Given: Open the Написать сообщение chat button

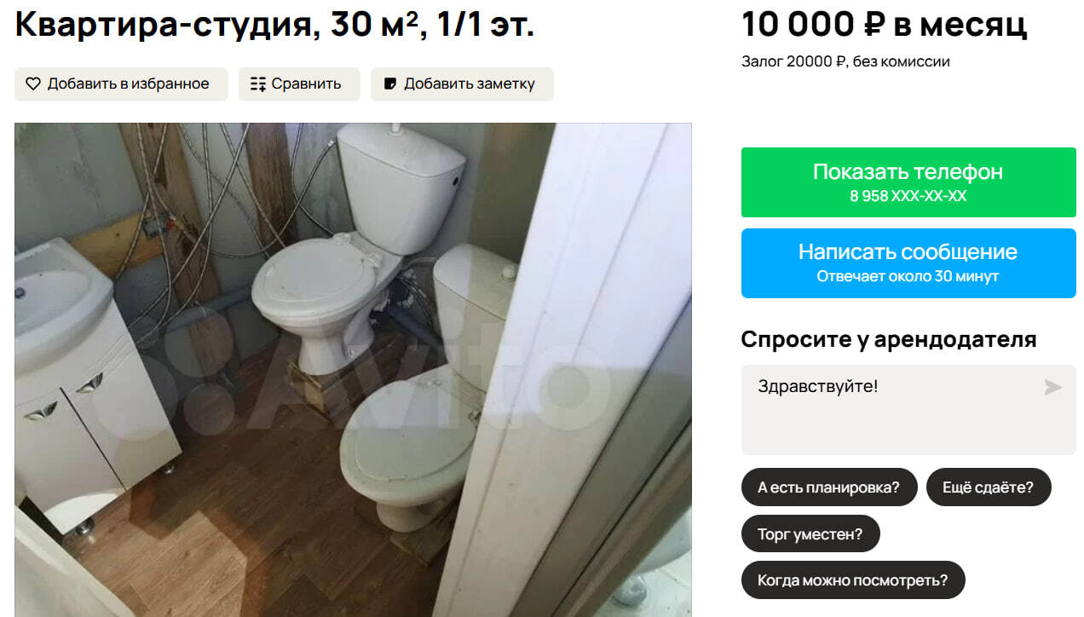Looking at the screenshot, I should 908,263.
